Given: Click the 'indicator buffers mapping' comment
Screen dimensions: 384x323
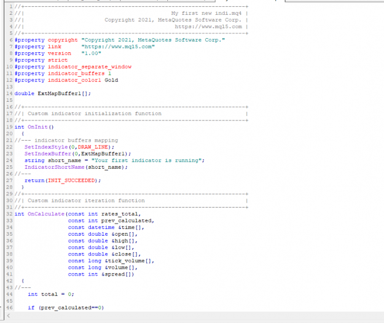Looking at the screenshot, I should 76,141.
